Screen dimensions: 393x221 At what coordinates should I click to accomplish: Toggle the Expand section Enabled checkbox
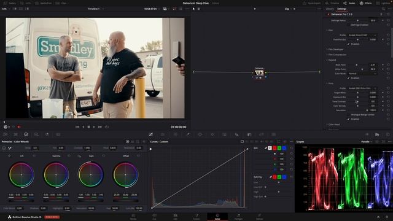(x=348, y=78)
